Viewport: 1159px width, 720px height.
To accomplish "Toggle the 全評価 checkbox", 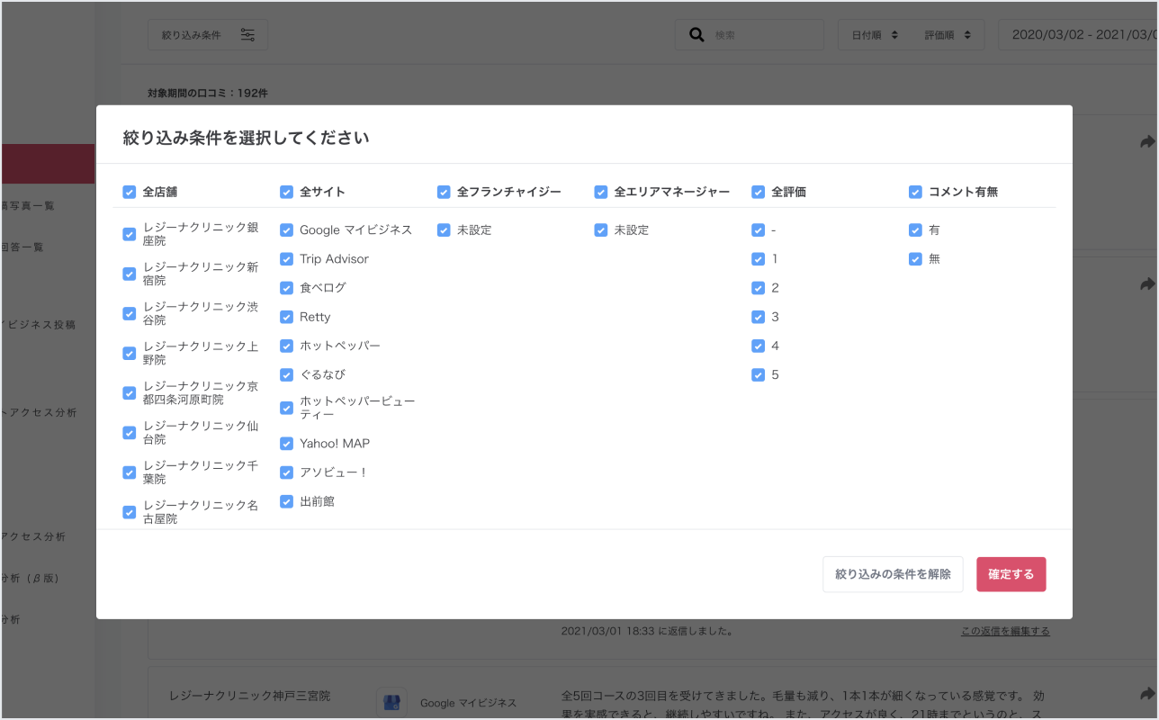I will pos(758,192).
